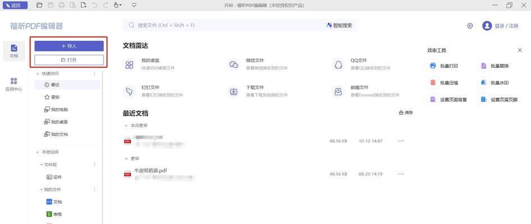This screenshot has height=224, width=531.
Task: Click the PDF icon of 牛皮纸药袋.pdf
Action: 128,174
